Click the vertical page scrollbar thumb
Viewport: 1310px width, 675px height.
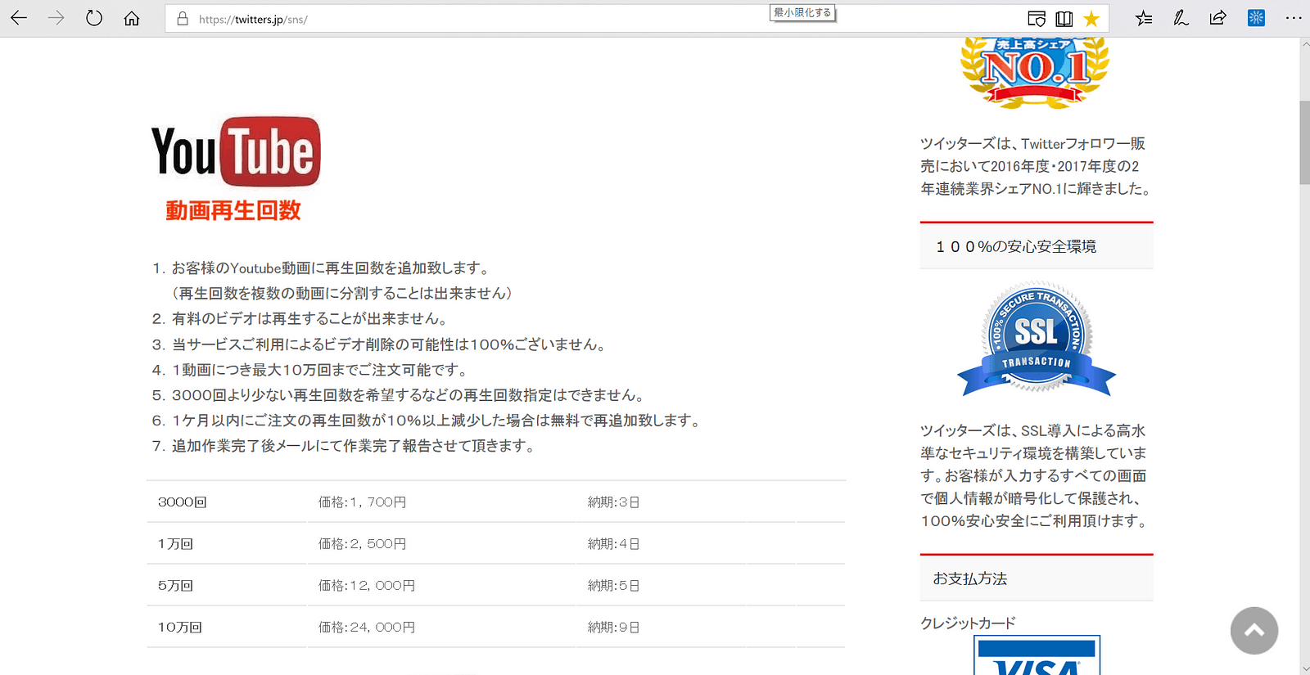pyautogui.click(x=1304, y=143)
